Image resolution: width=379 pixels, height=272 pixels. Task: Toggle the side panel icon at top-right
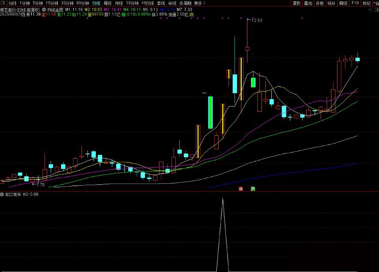[376, 9]
